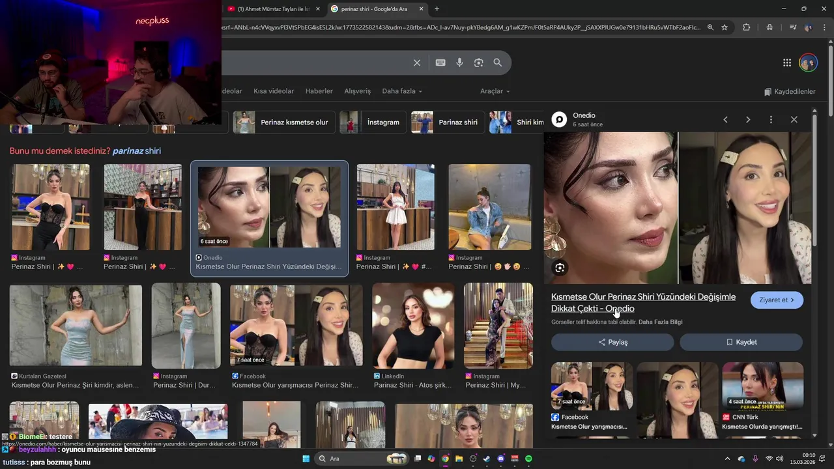Open Chrome three-dot menu
834x469 pixels.
[x=825, y=27]
